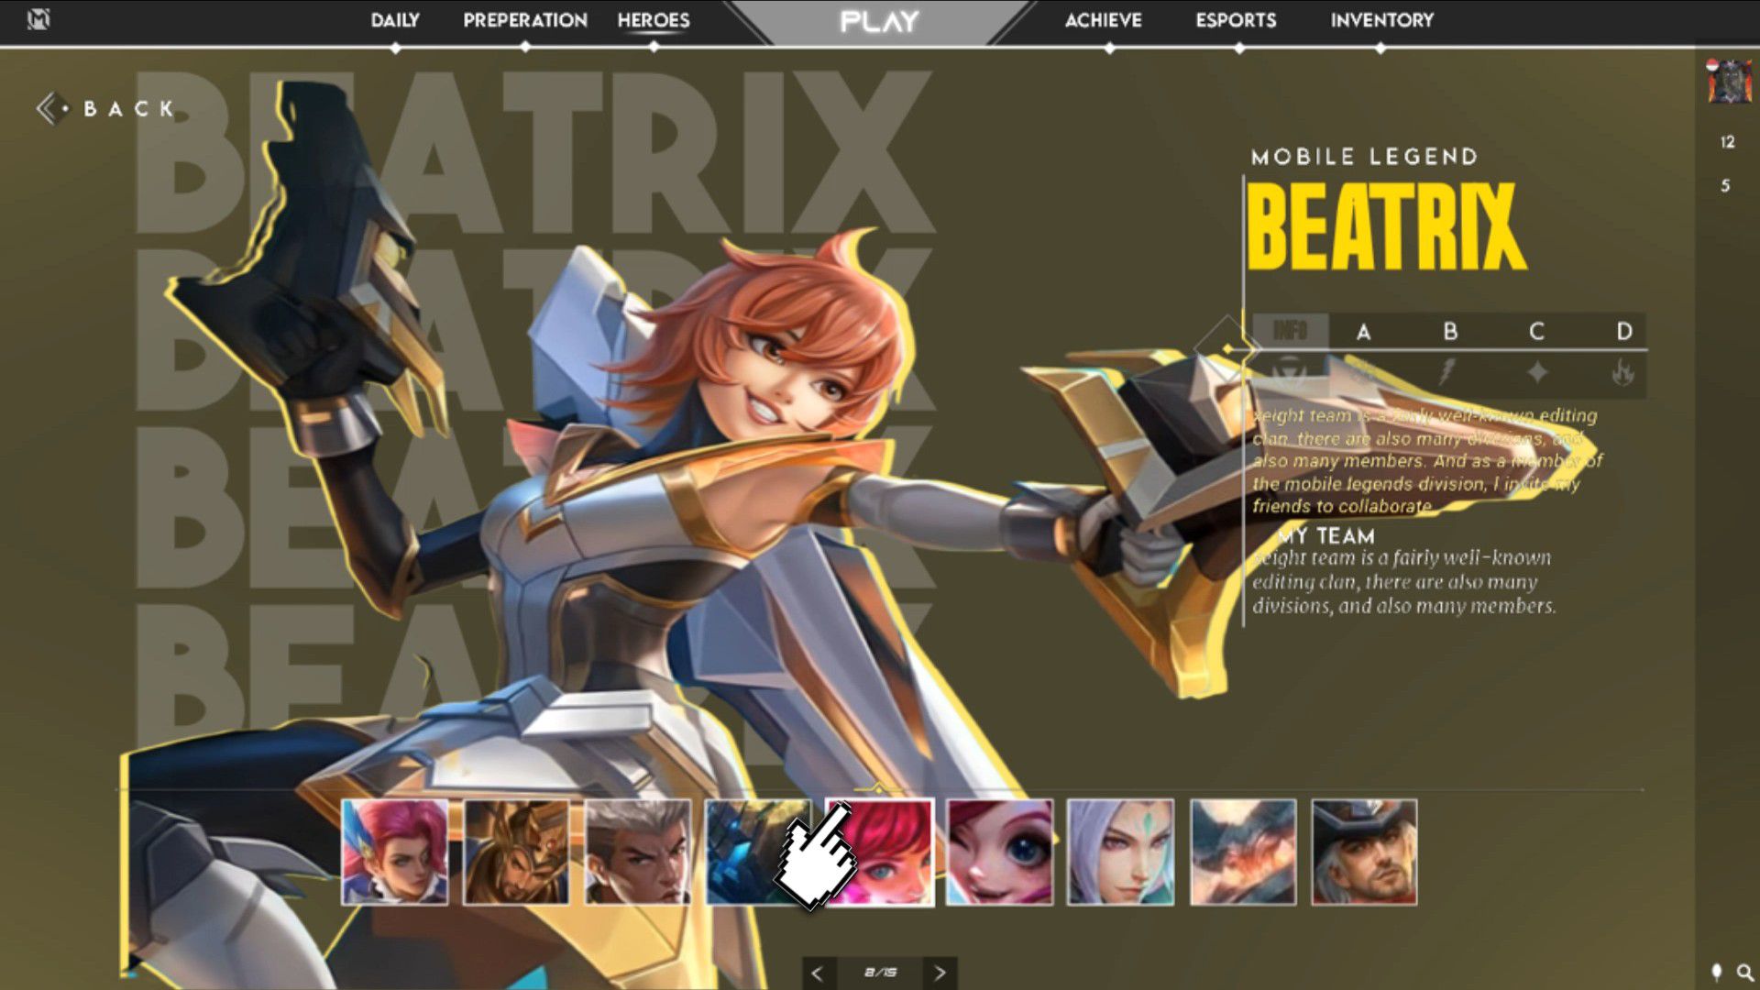The image size is (1760, 990).
Task: Click the 8/15 page indicator
Action: [880, 973]
